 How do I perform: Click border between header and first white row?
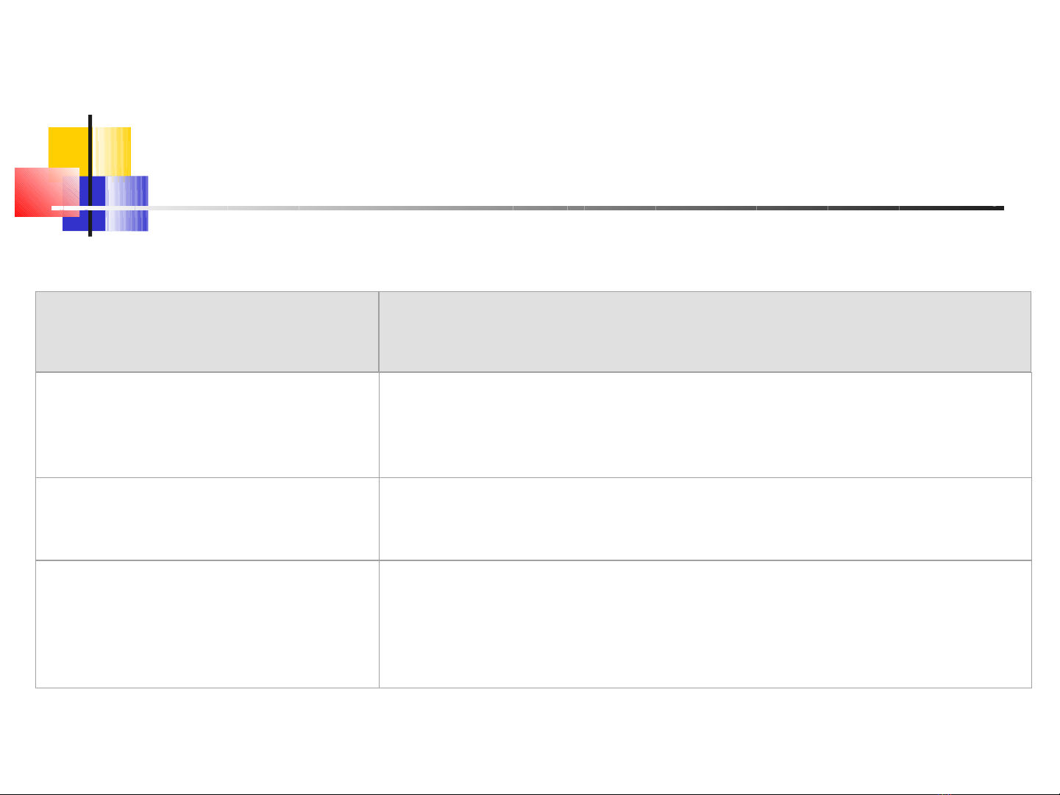[x=533, y=372]
